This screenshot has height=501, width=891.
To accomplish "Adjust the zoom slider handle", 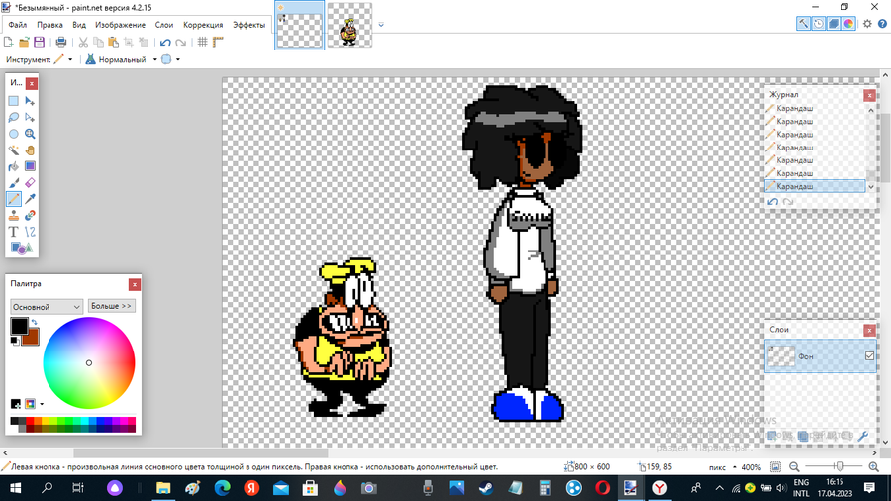I will click(839, 467).
